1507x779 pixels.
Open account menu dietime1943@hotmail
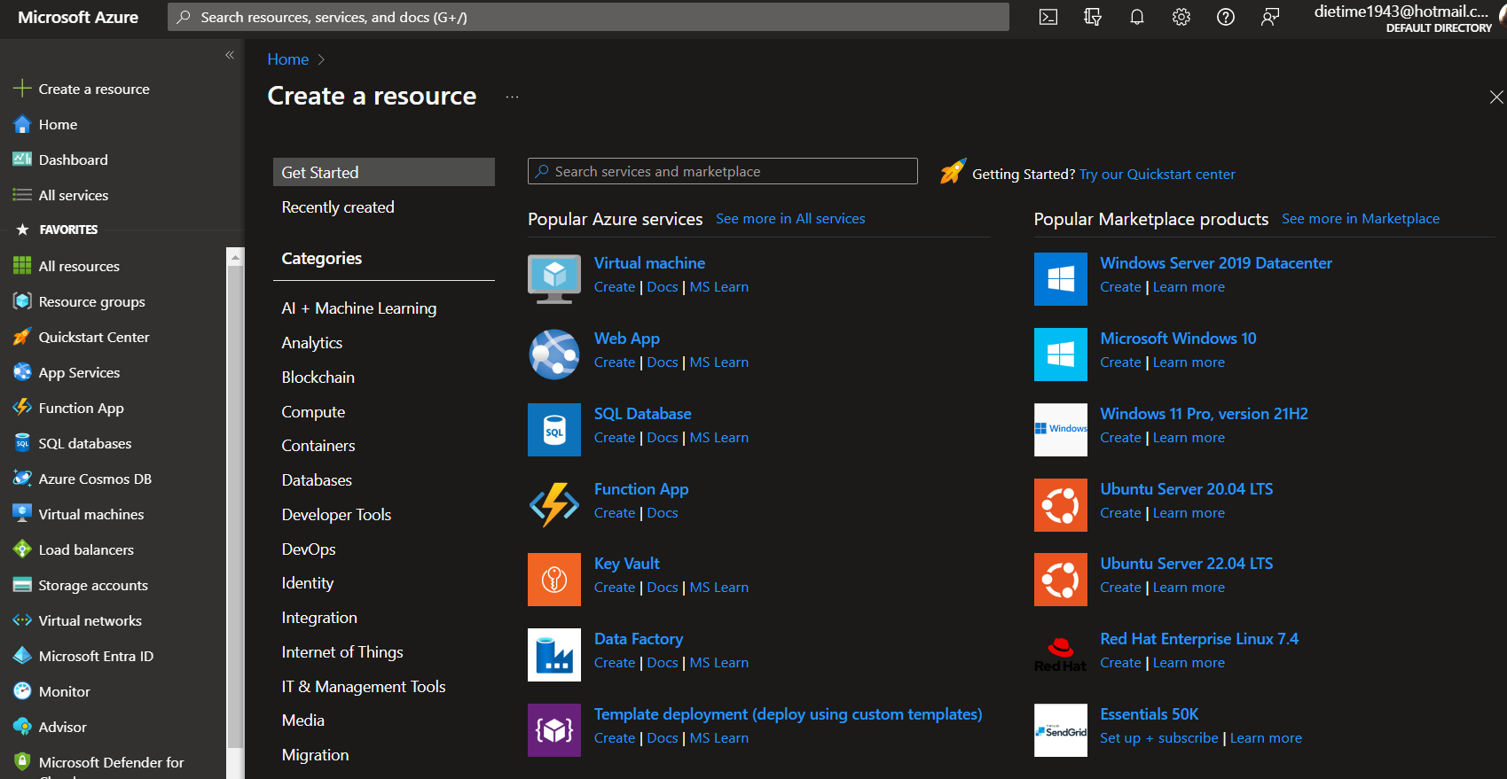click(x=1401, y=17)
